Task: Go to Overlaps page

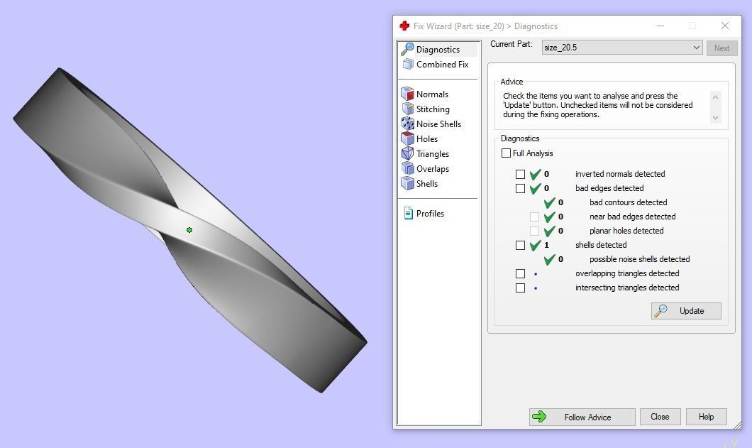Action: pyautogui.click(x=433, y=168)
